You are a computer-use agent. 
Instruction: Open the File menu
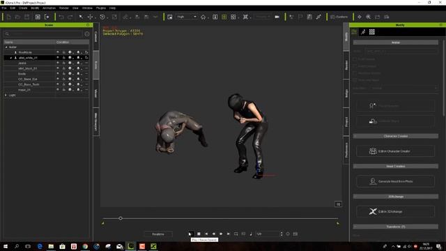coord(4,8)
